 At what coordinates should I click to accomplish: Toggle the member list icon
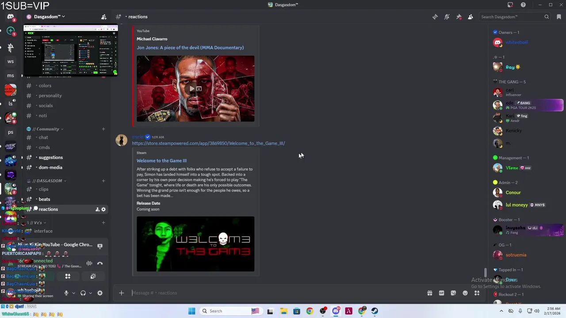tap(470, 17)
